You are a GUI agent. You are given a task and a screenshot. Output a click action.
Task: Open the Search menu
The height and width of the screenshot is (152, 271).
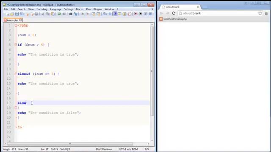point(22,9)
